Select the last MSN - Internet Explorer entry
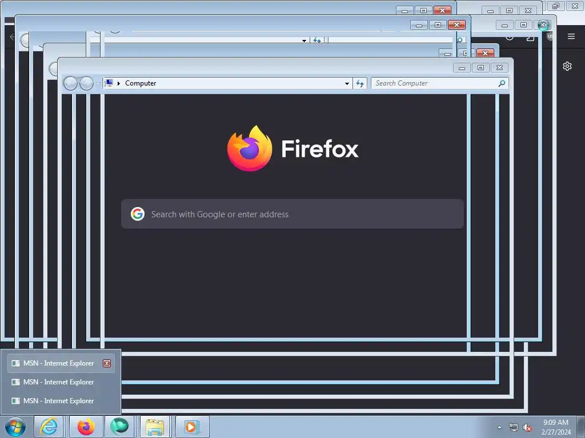The width and height of the screenshot is (585, 438). click(61, 401)
